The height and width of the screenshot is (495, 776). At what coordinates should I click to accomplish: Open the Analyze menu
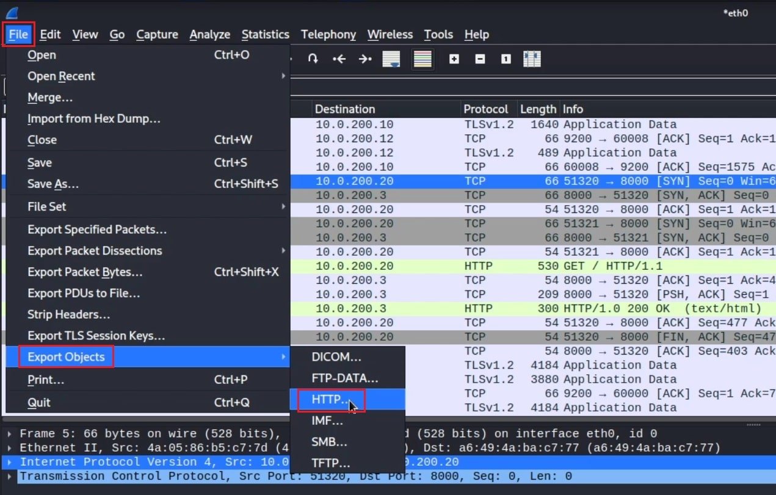(209, 35)
